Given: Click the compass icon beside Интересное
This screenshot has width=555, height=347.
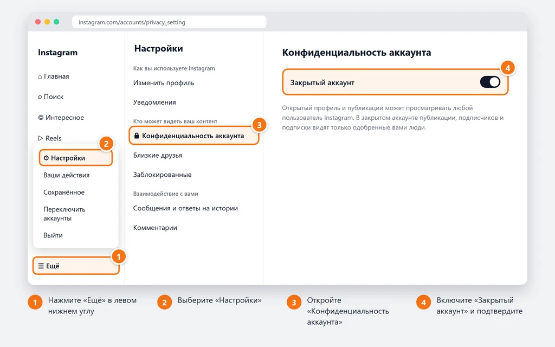Looking at the screenshot, I should tap(41, 118).
